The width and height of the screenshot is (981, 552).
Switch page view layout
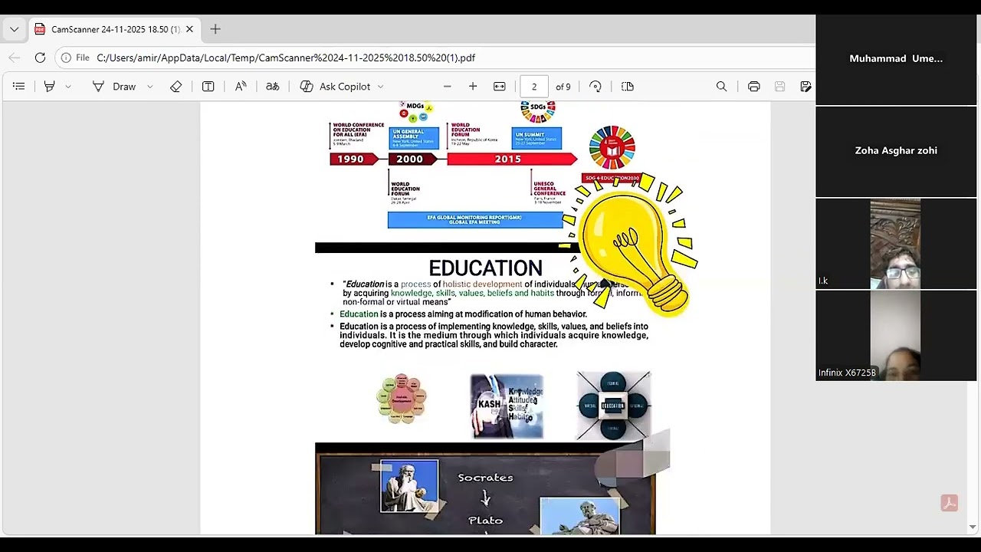[628, 87]
